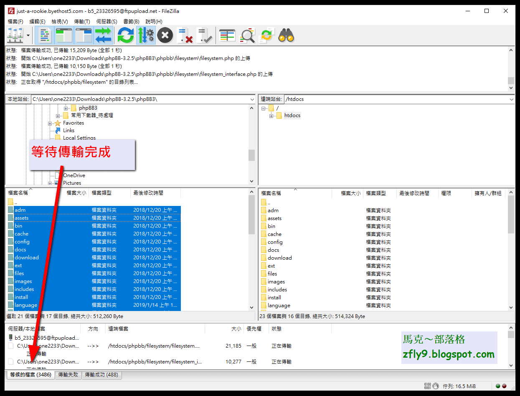
Task: Open the remote site path dropdown
Action: click(x=511, y=99)
